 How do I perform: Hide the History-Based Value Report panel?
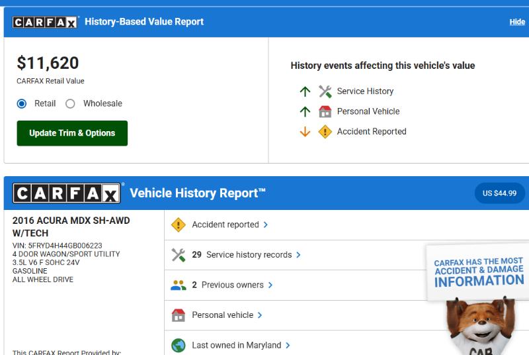(516, 22)
